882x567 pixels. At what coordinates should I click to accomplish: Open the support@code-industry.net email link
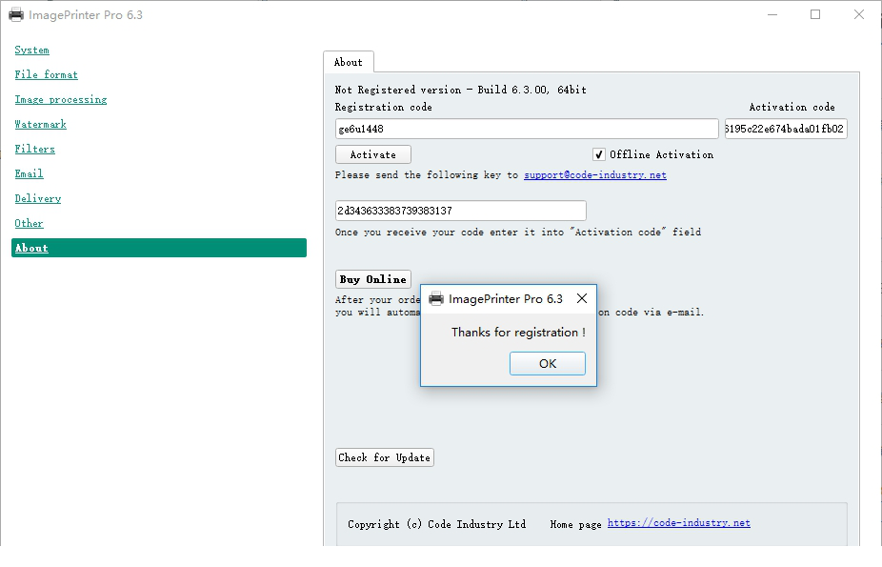pyautogui.click(x=595, y=175)
